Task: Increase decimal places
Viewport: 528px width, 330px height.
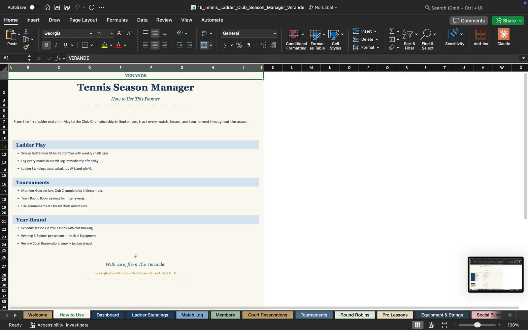Action: point(263,45)
